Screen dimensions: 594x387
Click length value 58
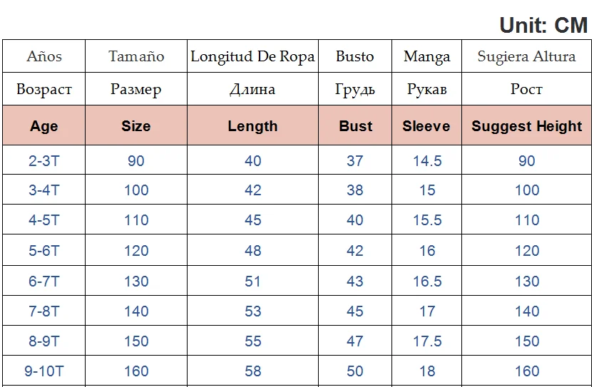coord(252,371)
